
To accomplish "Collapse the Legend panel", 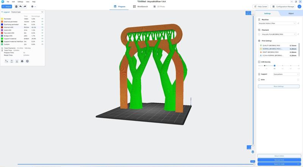I will click(x=2, y=12).
